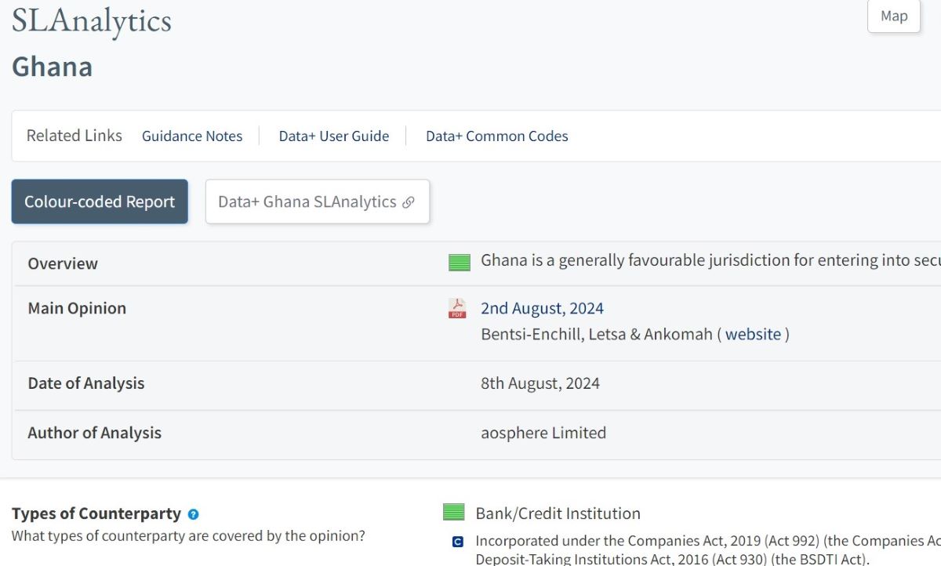Open the Data+ User Guide link
Image resolution: width=941 pixels, height=566 pixels.
333,136
